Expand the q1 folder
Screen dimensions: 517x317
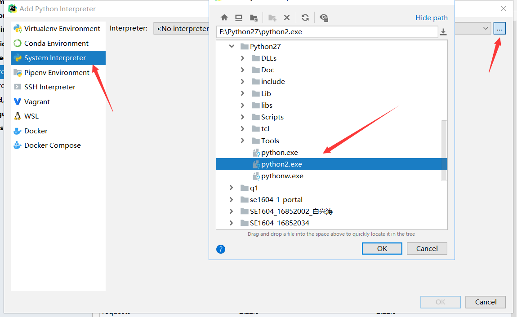coord(231,188)
